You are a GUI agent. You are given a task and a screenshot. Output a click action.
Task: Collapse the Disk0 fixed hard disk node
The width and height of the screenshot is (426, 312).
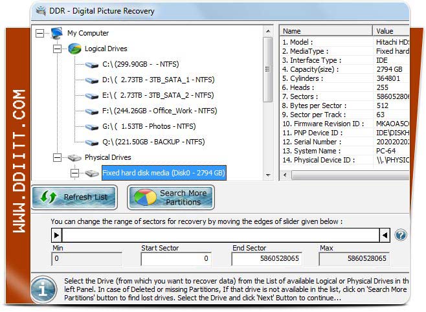pyautogui.click(x=74, y=173)
